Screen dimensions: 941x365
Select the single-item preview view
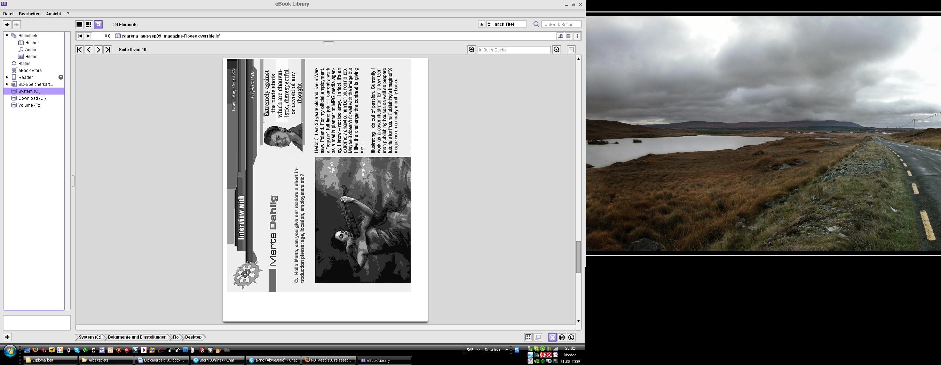click(98, 24)
